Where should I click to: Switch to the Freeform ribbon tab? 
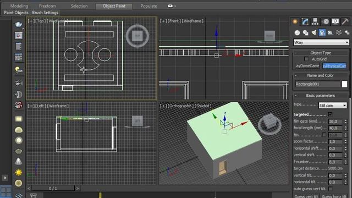click(x=47, y=6)
